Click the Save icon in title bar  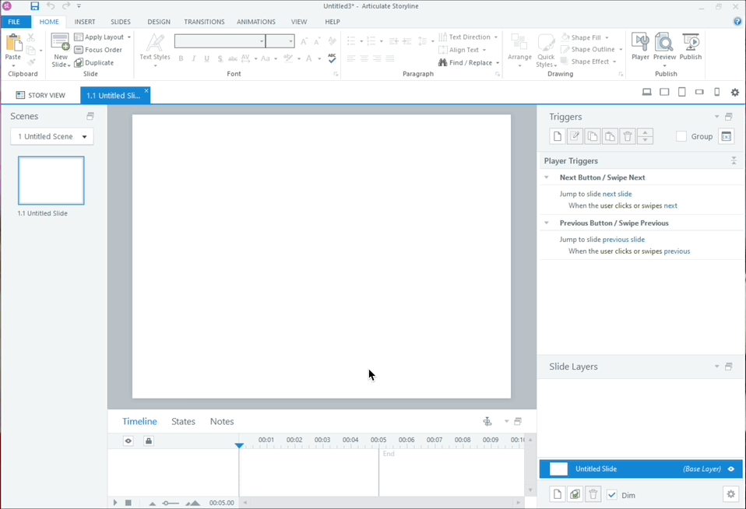click(34, 6)
